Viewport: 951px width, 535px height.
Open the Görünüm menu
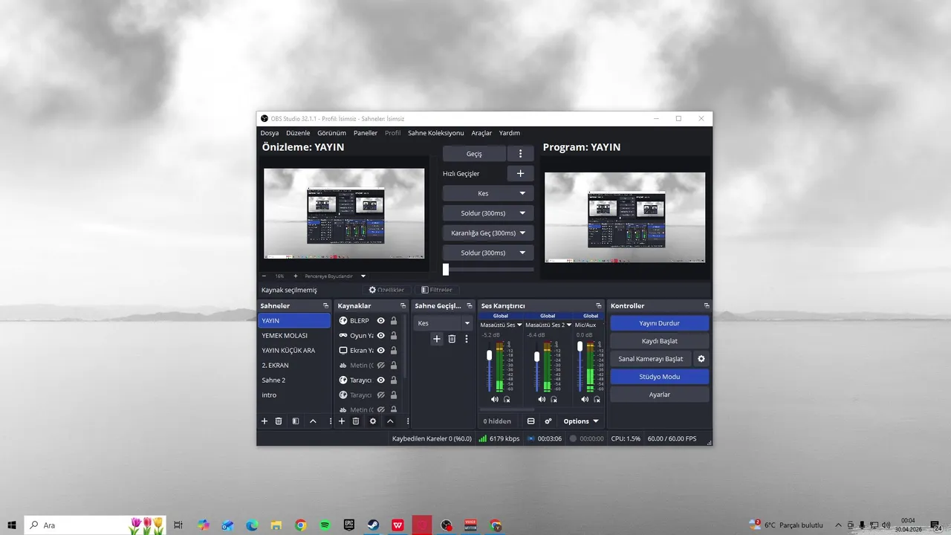(332, 133)
